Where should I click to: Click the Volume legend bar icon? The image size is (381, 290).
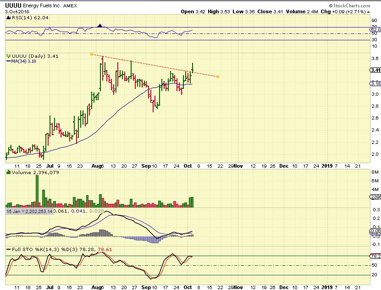[x=9, y=172]
